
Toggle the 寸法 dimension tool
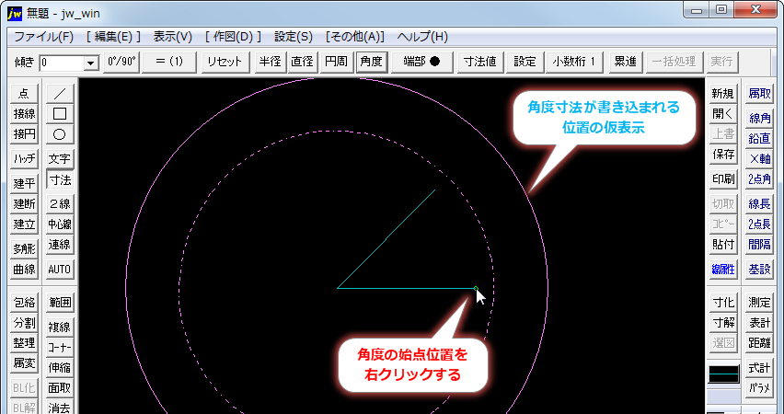[x=60, y=179]
